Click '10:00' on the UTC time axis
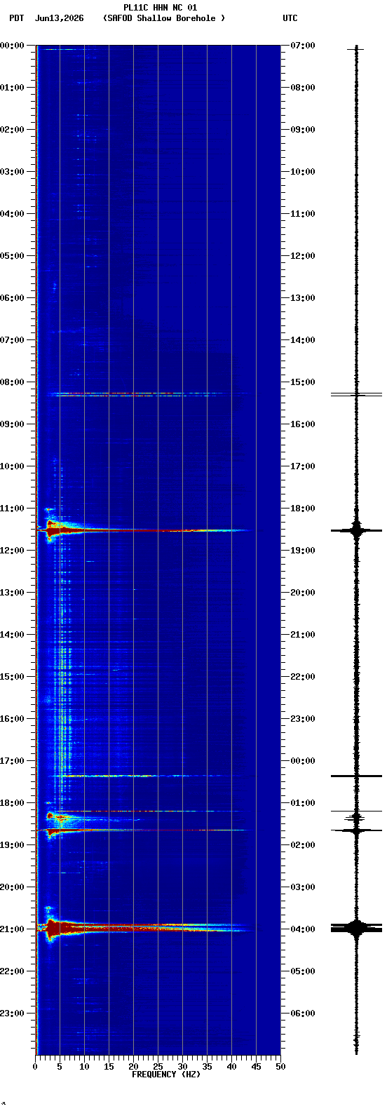387x1111 pixels. point(303,171)
